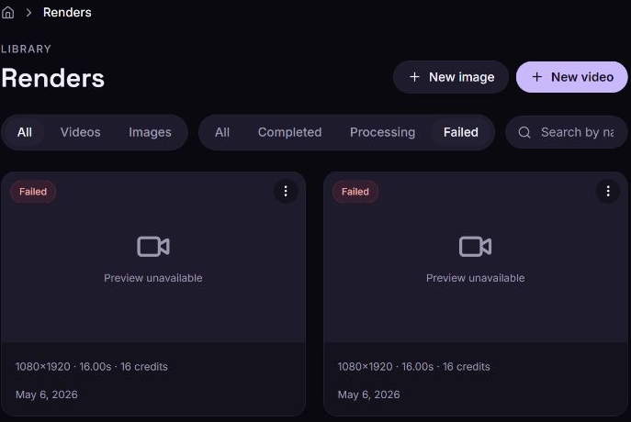Open options menu on left failed render card

coord(286,192)
